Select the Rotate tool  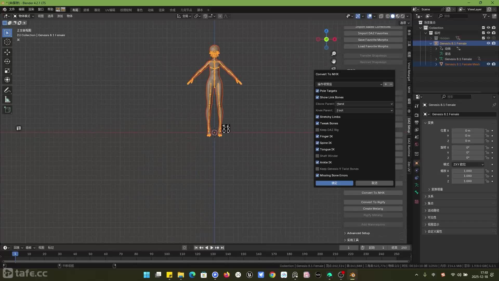[7, 61]
